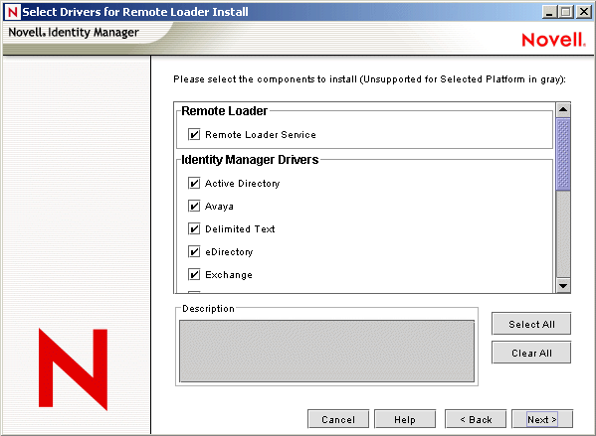Select the 'Delimited Text' label text

click(240, 228)
